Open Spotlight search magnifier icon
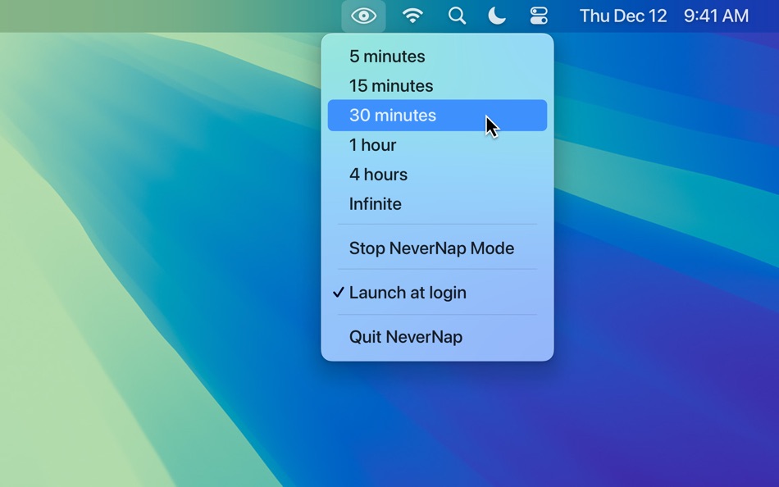The width and height of the screenshot is (779, 487). pos(457,16)
